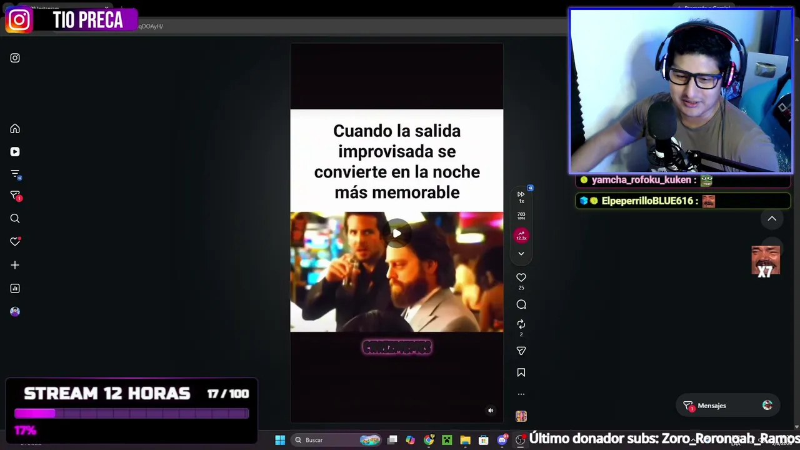View notifications heart in sidebar
This screenshot has width=800, height=450.
(16, 242)
